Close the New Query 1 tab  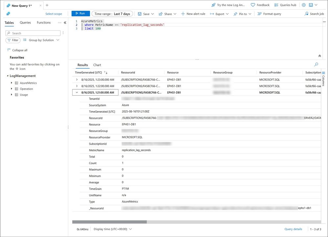point(40,6)
